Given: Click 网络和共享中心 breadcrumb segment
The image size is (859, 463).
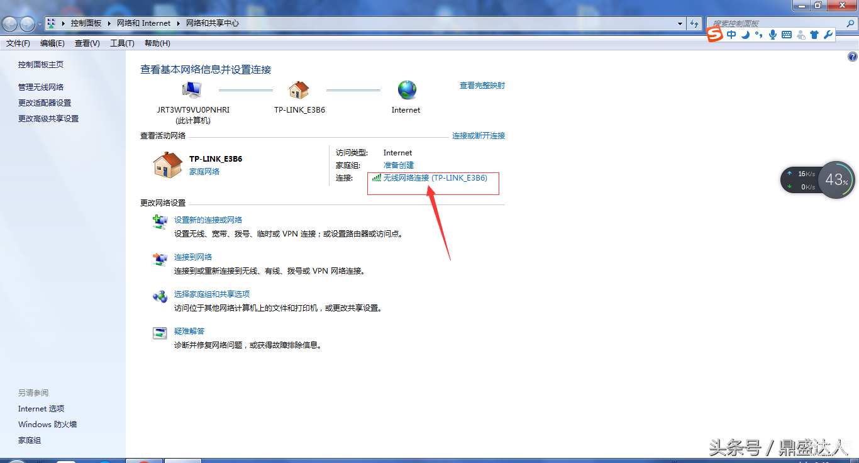Looking at the screenshot, I should click(x=213, y=23).
